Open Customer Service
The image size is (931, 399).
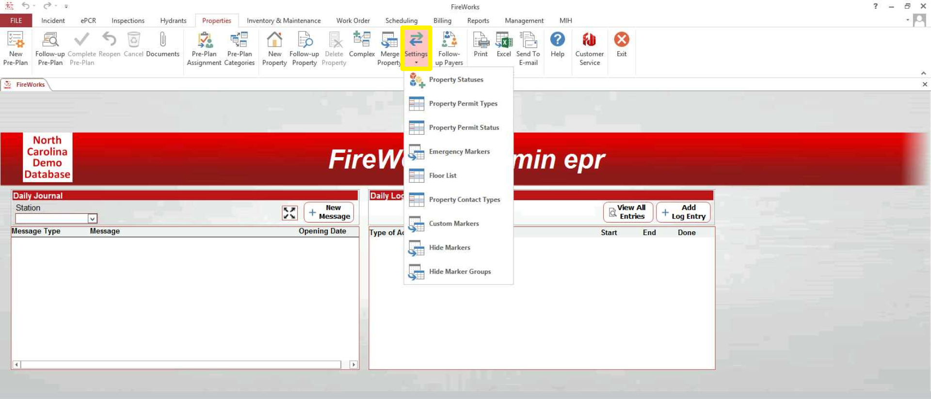coord(590,48)
